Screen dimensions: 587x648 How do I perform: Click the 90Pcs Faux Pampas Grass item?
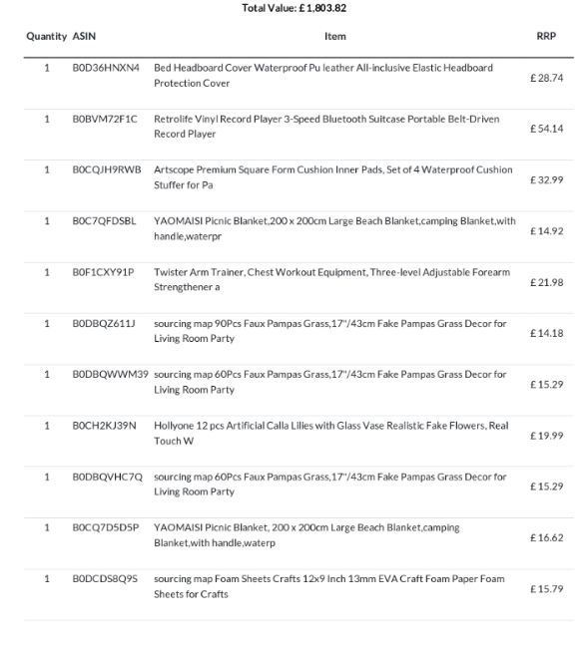point(330,331)
